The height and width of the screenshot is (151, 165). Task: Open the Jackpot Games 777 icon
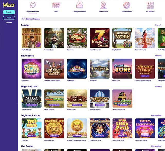click(80, 5)
